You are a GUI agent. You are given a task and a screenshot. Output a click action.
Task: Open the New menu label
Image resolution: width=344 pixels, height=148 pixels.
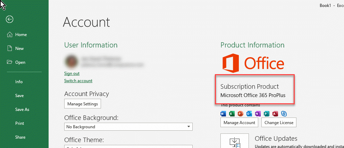pyautogui.click(x=19, y=49)
